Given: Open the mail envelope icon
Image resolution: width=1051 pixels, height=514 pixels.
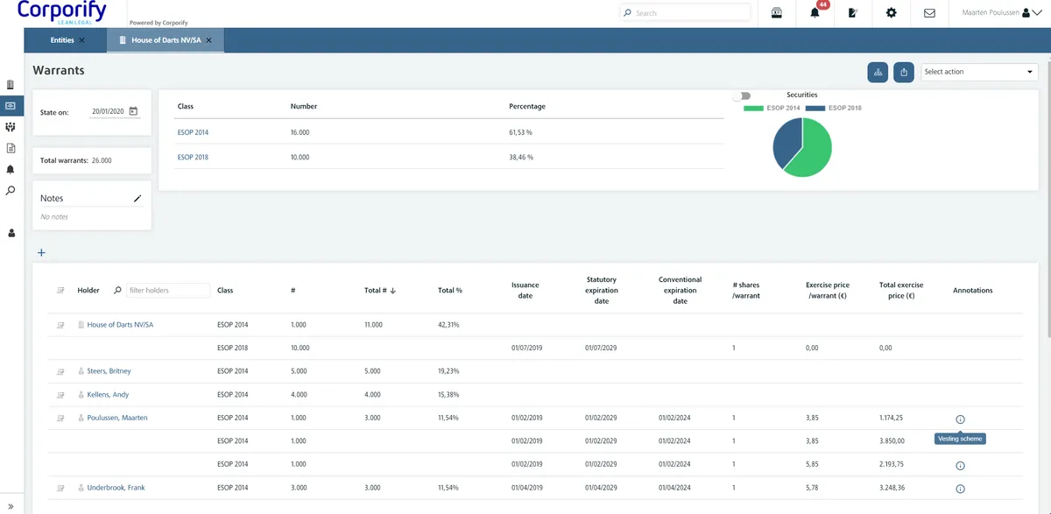Looking at the screenshot, I should pyautogui.click(x=929, y=13).
